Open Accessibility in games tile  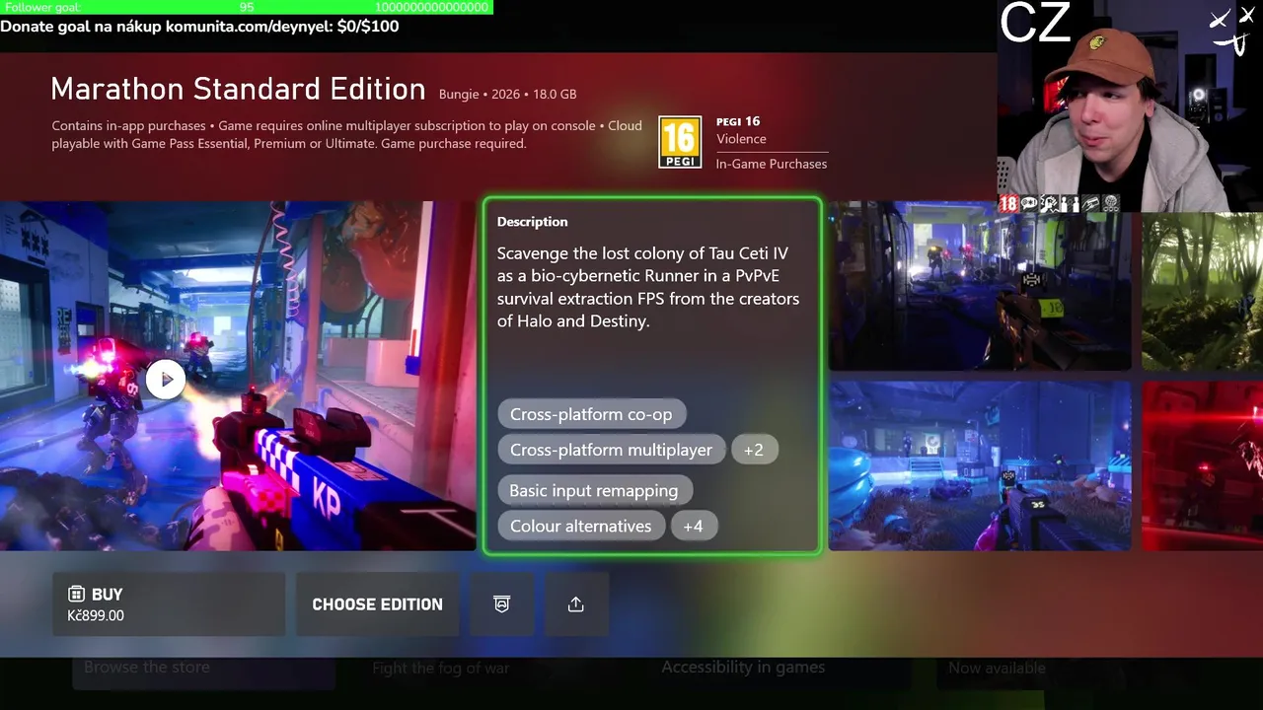pyautogui.click(x=743, y=668)
